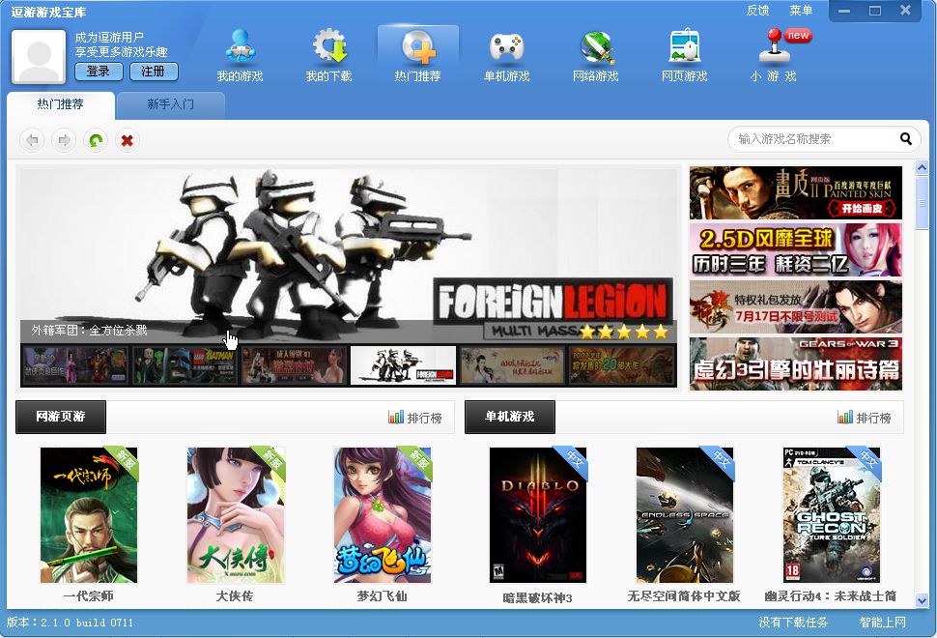Click the 单机游戏 section header button
Image resolution: width=937 pixels, height=638 pixels.
(510, 417)
